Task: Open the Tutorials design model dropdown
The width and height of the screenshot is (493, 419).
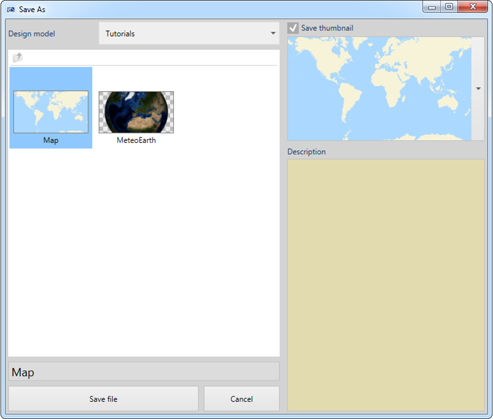Action: (189, 33)
